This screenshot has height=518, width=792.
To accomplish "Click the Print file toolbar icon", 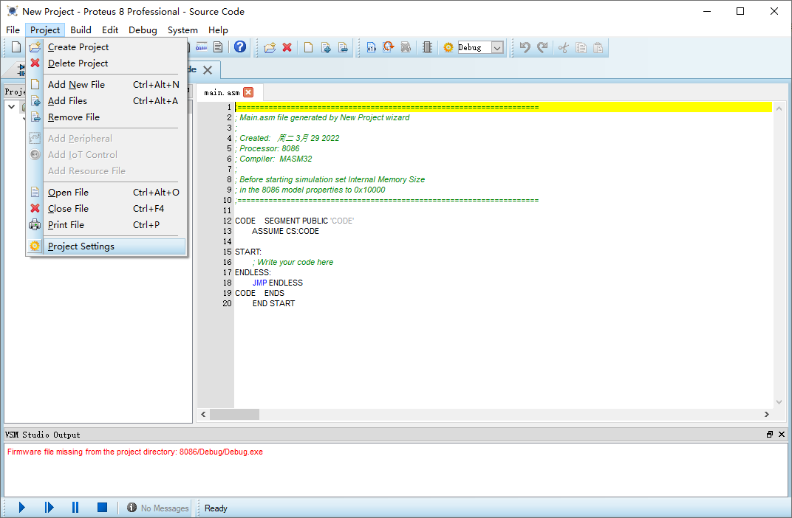I will (x=343, y=46).
